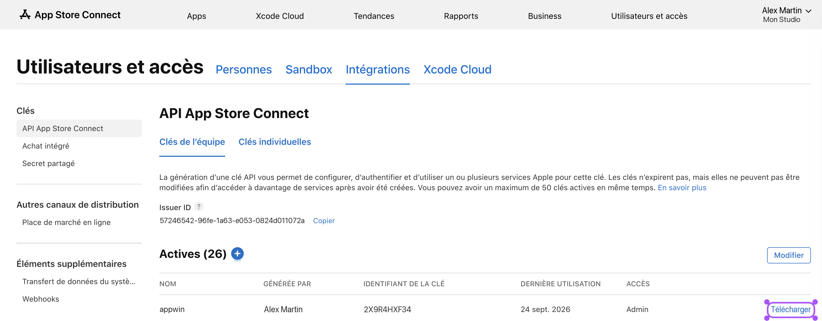Select API App Store Connect in sidebar
This screenshot has height=321, width=822.
click(x=79, y=128)
